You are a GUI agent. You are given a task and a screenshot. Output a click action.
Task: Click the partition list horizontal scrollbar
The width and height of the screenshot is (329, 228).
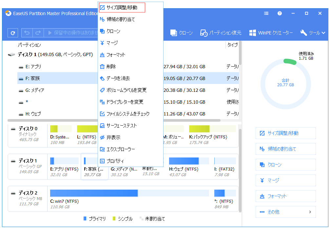pyautogui.click(x=114, y=121)
